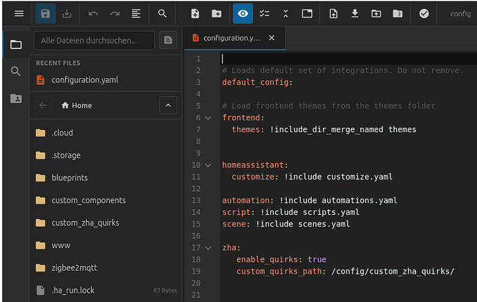Go back with the left arrow button

pyautogui.click(x=43, y=105)
